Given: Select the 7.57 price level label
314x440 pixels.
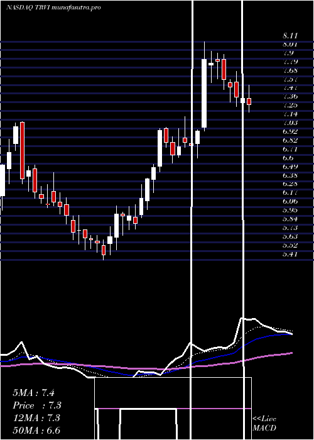Looking at the screenshot, I should click(290, 79).
